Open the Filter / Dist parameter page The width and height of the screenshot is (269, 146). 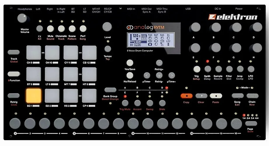pyautogui.click(x=229, y=69)
